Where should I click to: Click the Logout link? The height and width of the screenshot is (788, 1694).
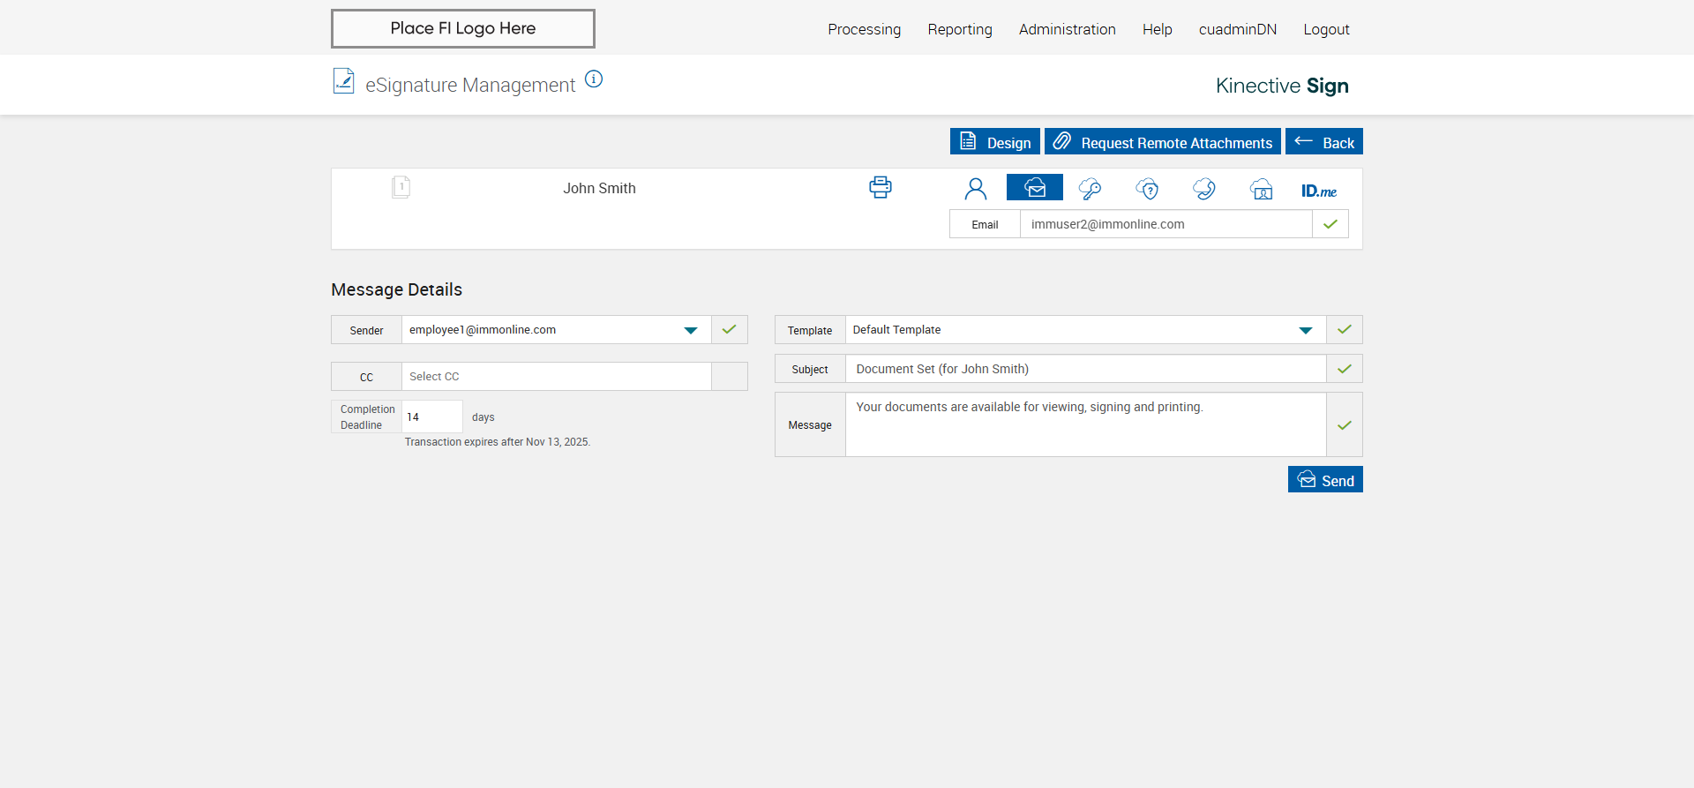[x=1326, y=29]
